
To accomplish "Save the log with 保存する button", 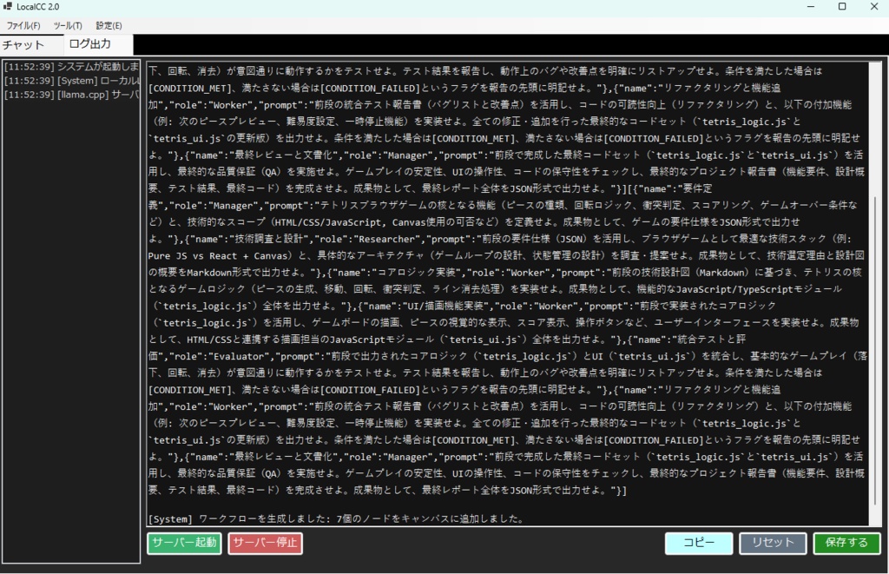I will 846,543.
